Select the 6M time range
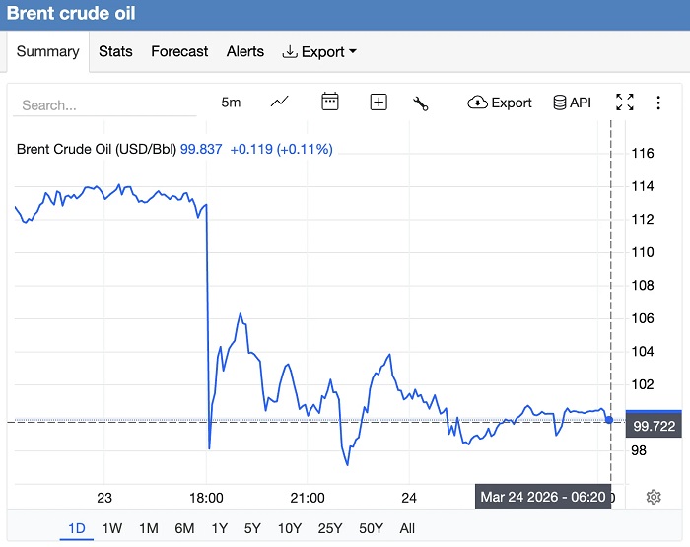The width and height of the screenshot is (690, 547). point(183,528)
